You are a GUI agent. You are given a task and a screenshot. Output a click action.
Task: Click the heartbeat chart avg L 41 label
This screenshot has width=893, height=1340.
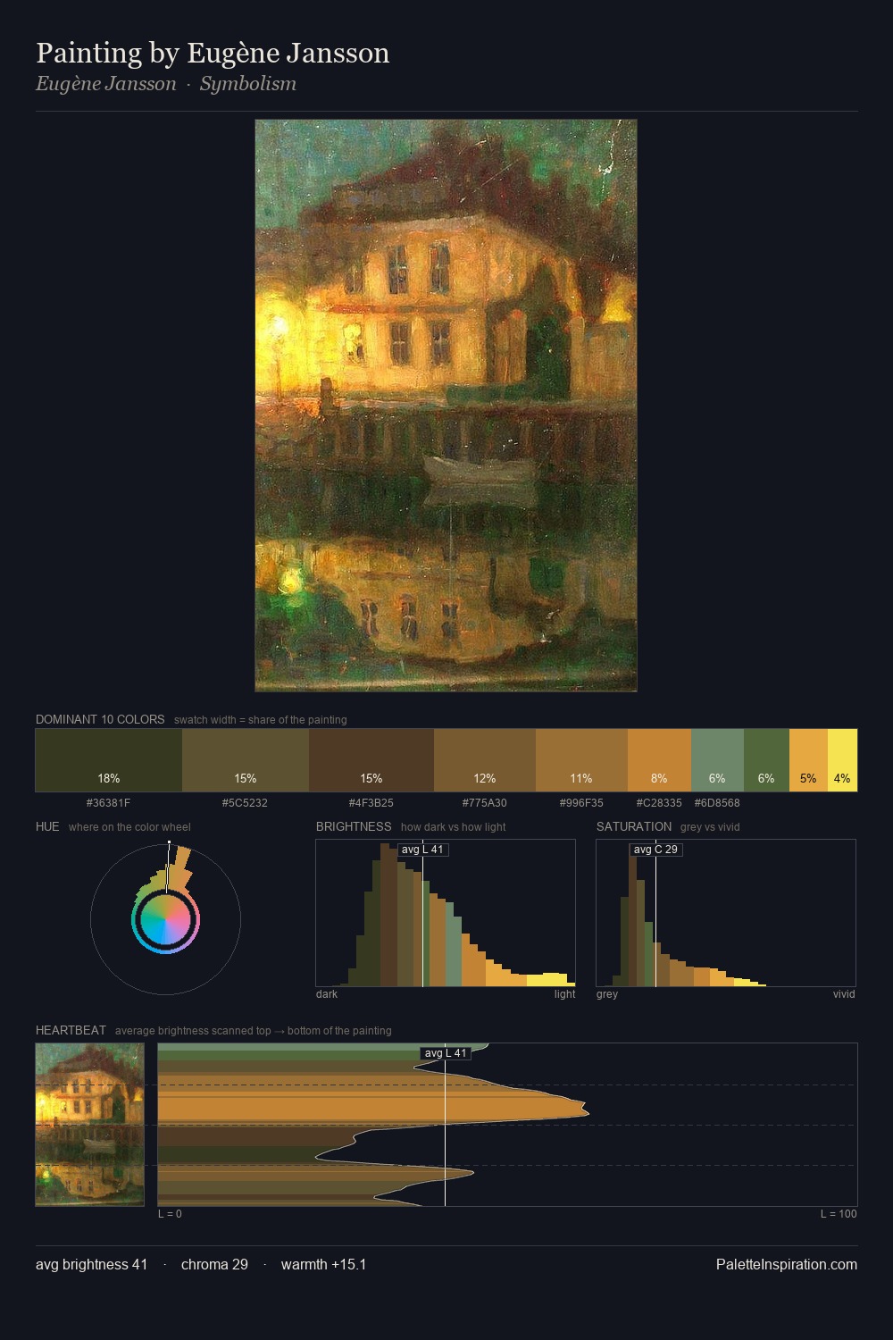click(446, 1053)
